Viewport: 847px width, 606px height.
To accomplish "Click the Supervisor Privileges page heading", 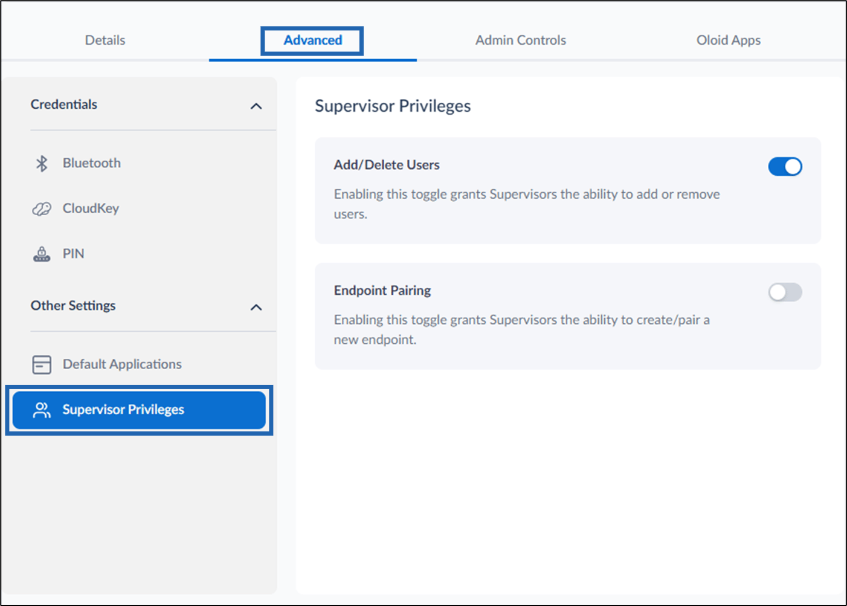I will point(393,106).
